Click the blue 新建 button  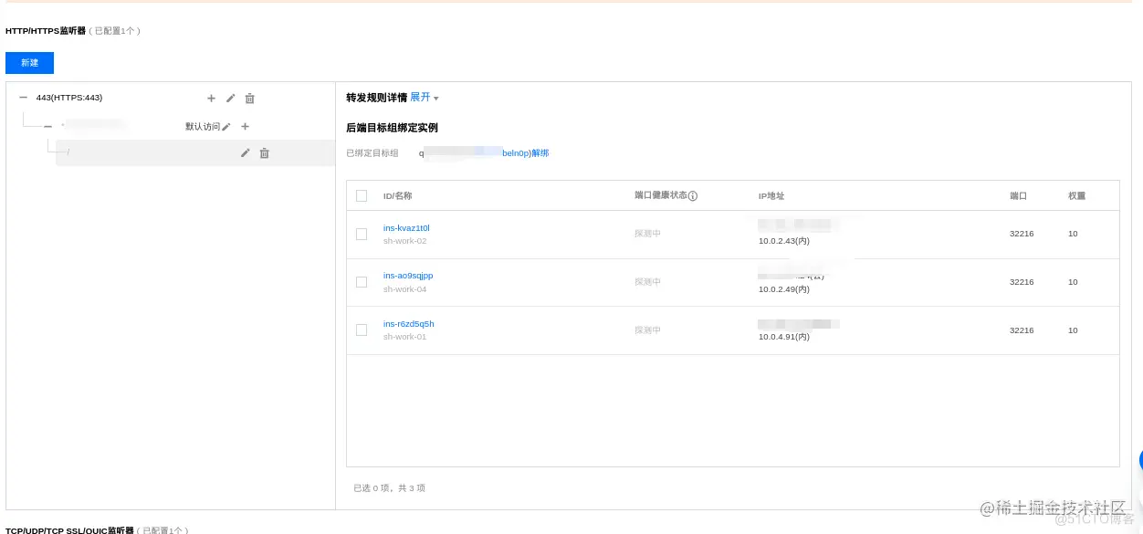pyautogui.click(x=29, y=63)
